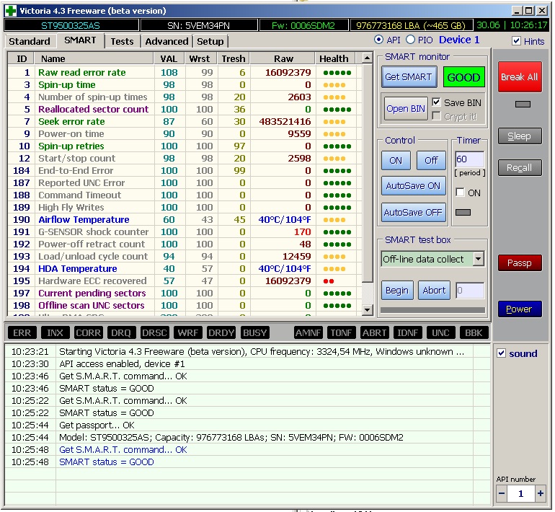Image resolution: width=555 pixels, height=512 pixels.
Task: Click the Timer period input field
Action: coord(469,159)
